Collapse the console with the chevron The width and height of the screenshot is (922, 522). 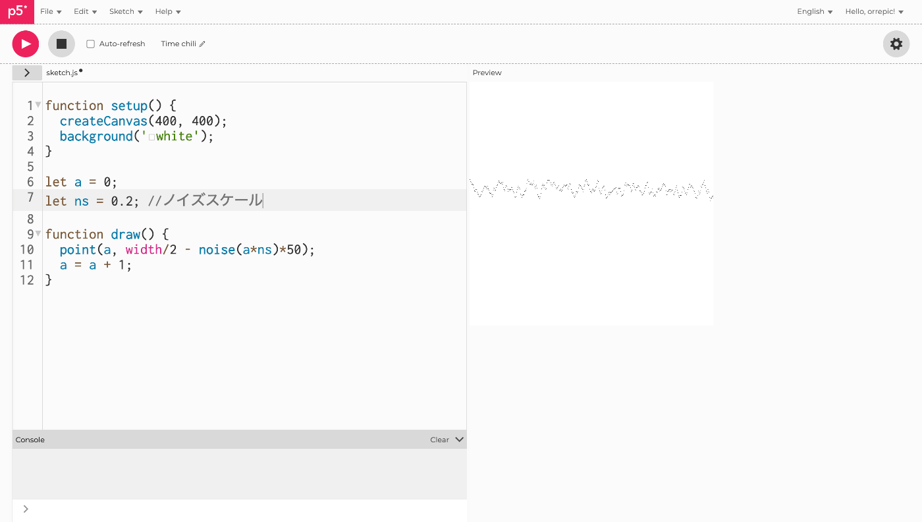pos(459,440)
